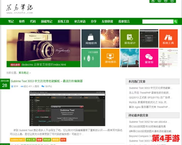Click the green search magnifier button
This screenshot has width=182, height=145.
[x=175, y=22]
